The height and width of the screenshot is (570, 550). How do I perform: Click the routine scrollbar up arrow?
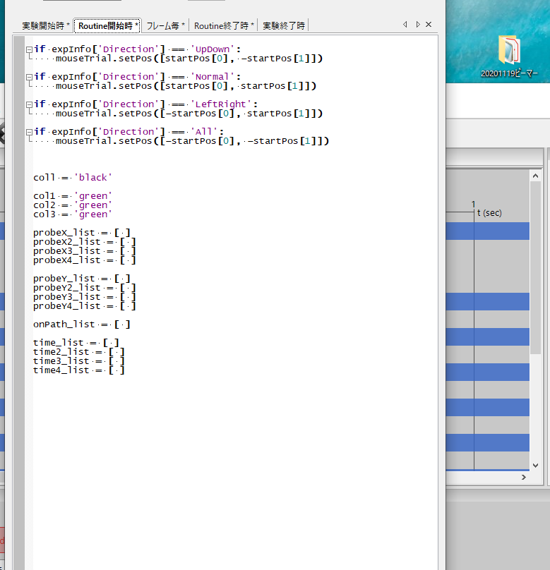point(537,176)
